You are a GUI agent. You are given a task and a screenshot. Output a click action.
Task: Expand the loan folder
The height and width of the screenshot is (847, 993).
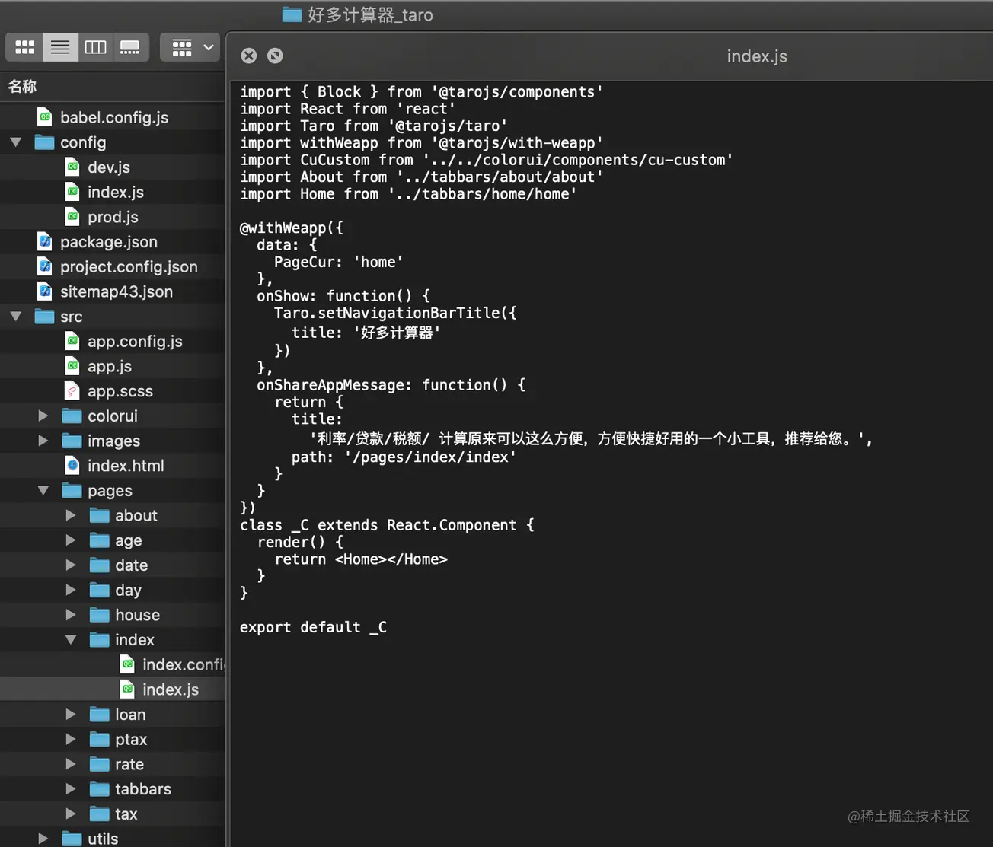(x=71, y=715)
